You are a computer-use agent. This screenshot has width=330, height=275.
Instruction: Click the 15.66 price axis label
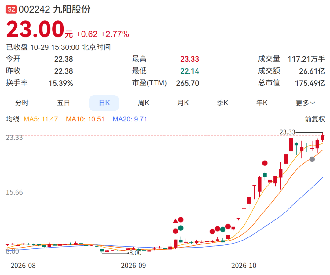[14, 192]
